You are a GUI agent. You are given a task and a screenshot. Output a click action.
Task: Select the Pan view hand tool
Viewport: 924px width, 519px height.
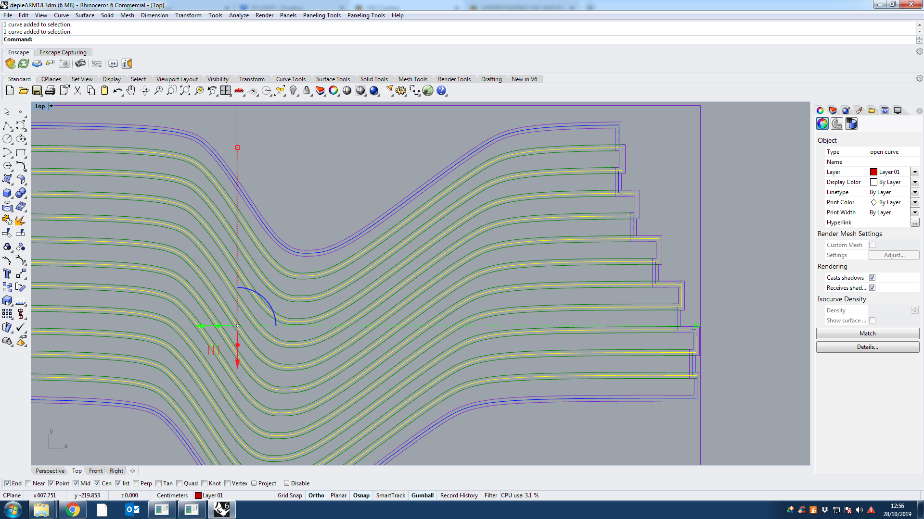[x=131, y=90]
